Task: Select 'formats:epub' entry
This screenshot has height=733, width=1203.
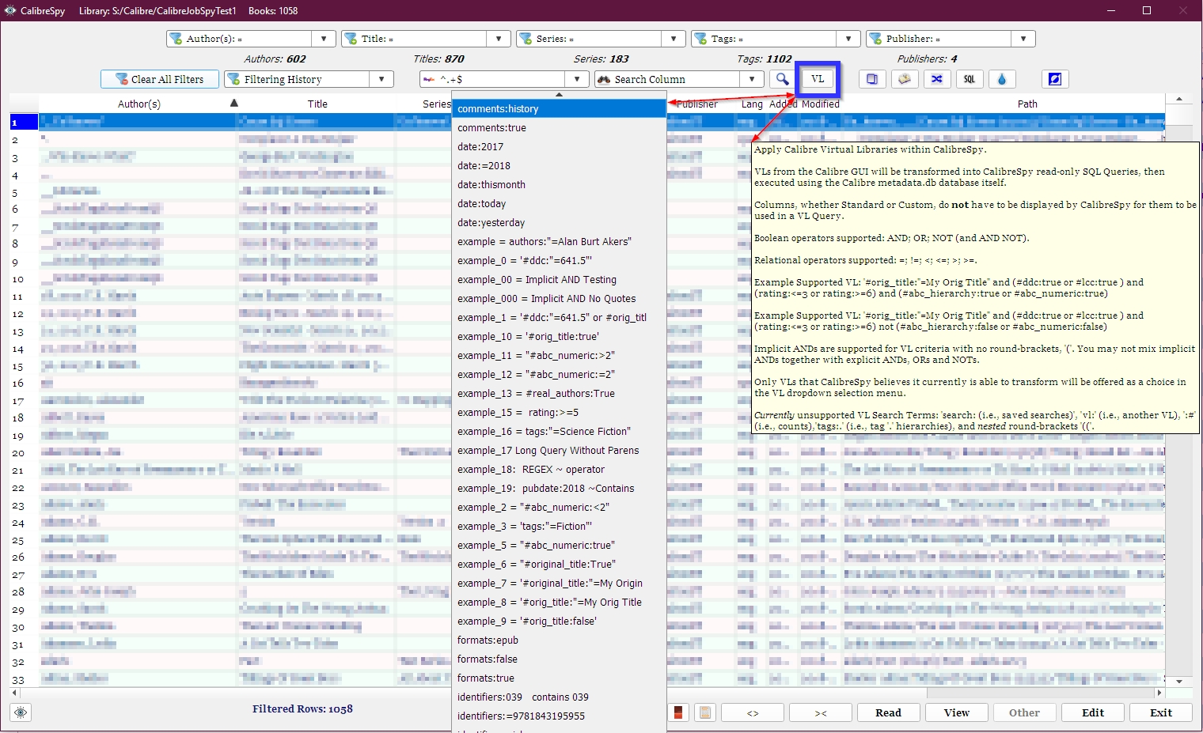Action: (559, 640)
